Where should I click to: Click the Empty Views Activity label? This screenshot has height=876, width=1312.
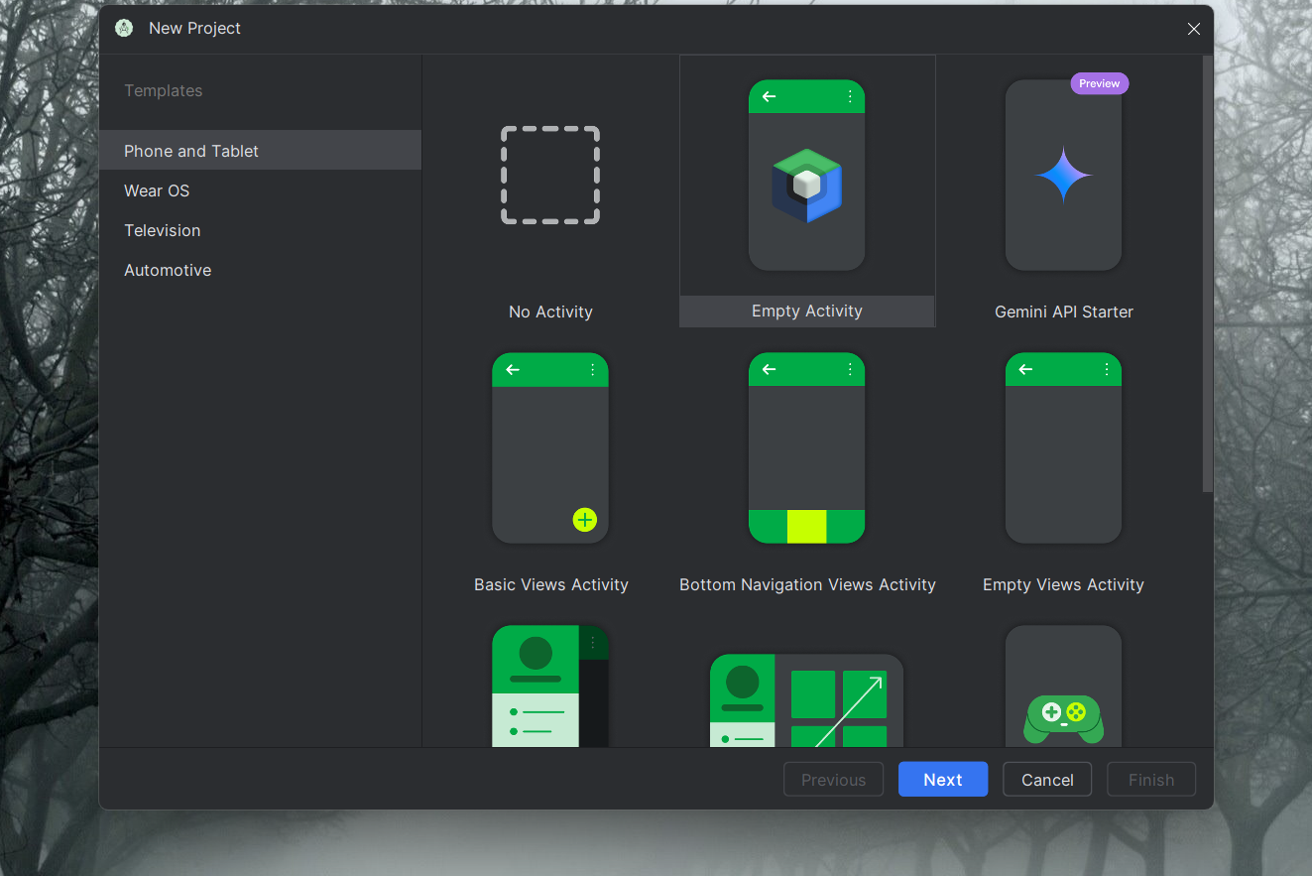tap(1063, 584)
